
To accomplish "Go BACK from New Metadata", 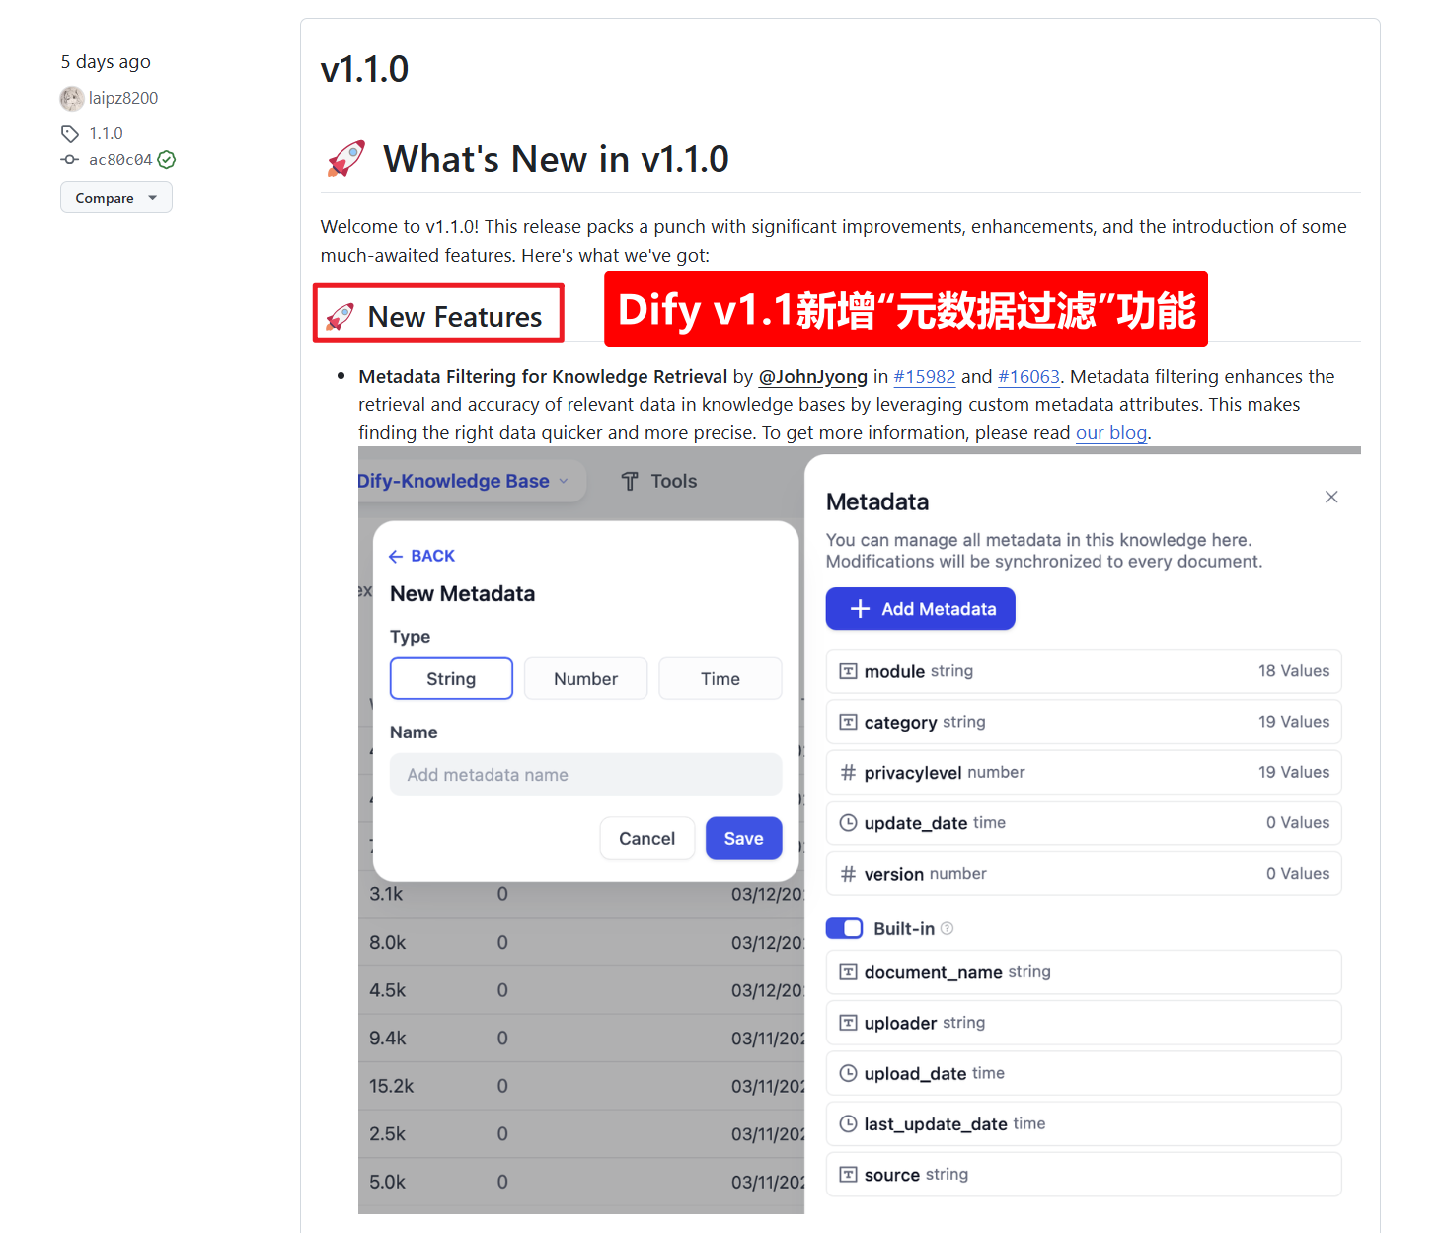I will pyautogui.click(x=421, y=556).
